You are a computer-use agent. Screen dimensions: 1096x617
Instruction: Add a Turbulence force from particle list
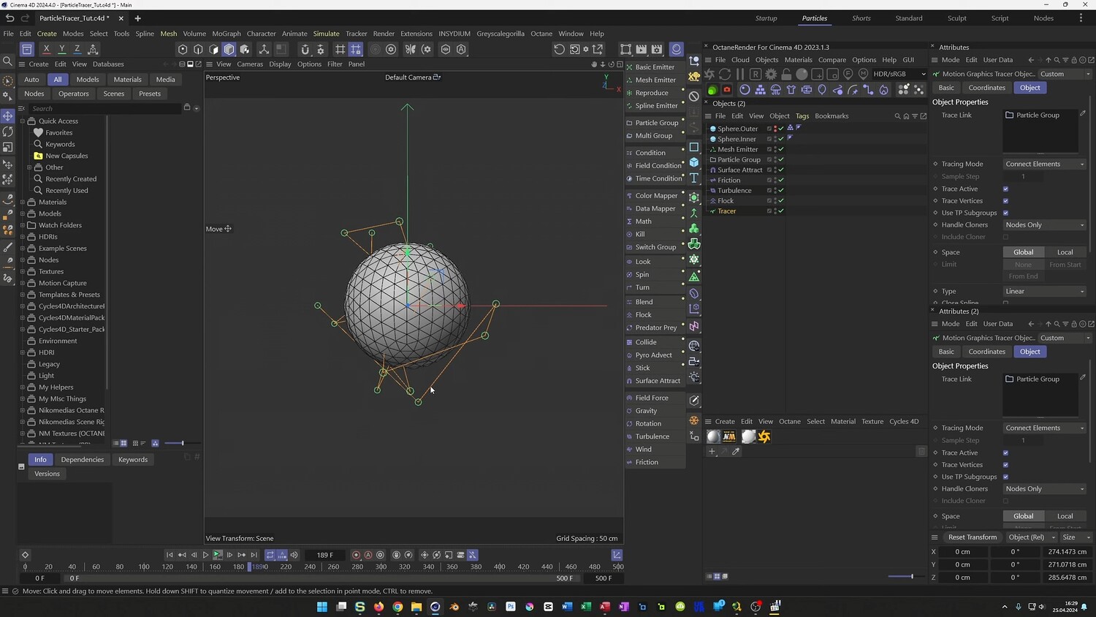coord(652,436)
